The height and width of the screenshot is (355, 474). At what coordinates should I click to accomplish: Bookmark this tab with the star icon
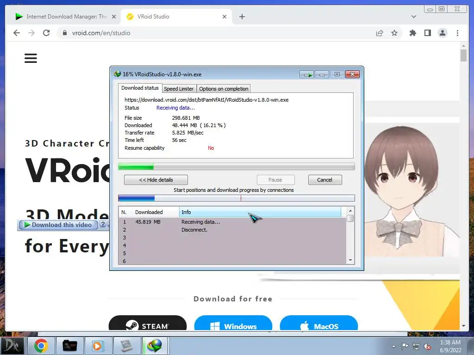click(394, 33)
